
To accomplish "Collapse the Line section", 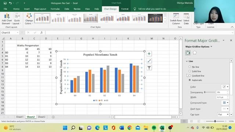I will coord(187,61).
